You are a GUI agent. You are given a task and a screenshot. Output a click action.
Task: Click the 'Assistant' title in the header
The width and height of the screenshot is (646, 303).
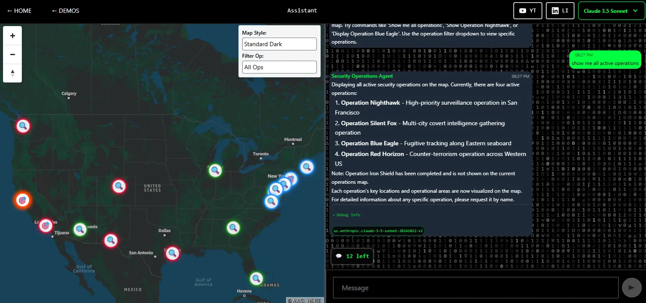pyautogui.click(x=302, y=11)
